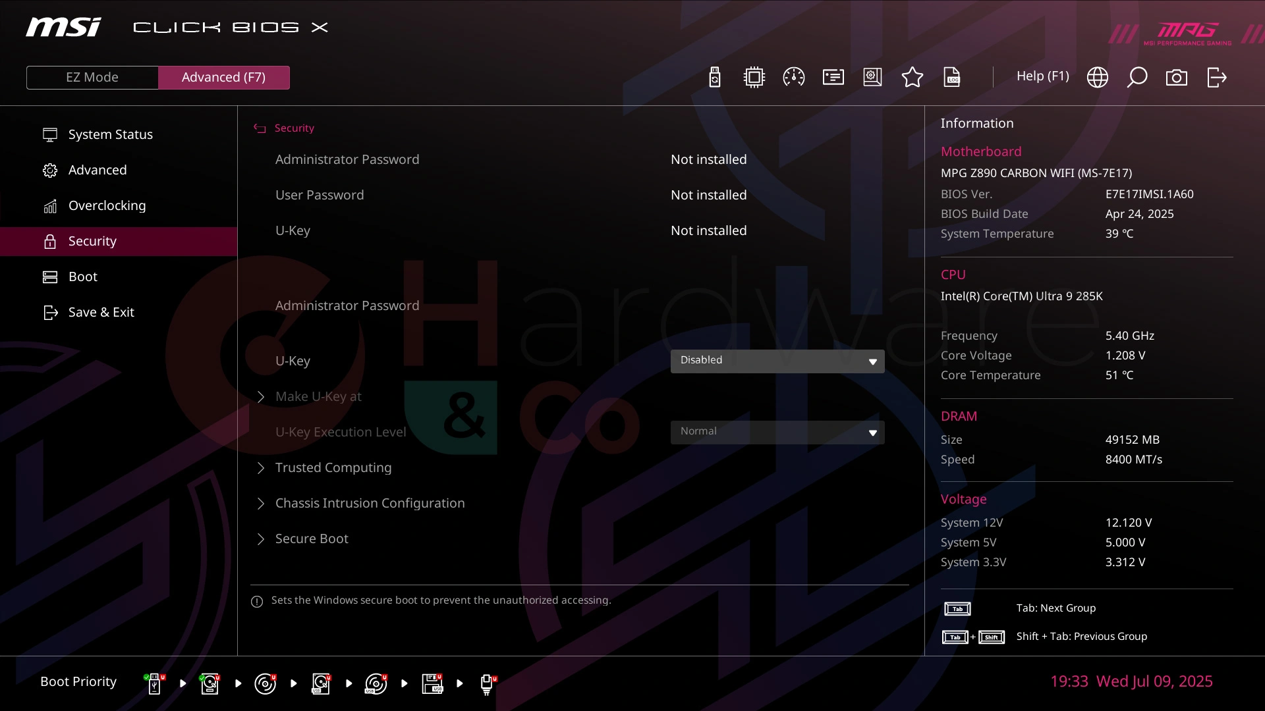Screen dimensions: 1265x711
Task: Open the U-Key Execution Level Normal dropdown
Action: (x=777, y=432)
